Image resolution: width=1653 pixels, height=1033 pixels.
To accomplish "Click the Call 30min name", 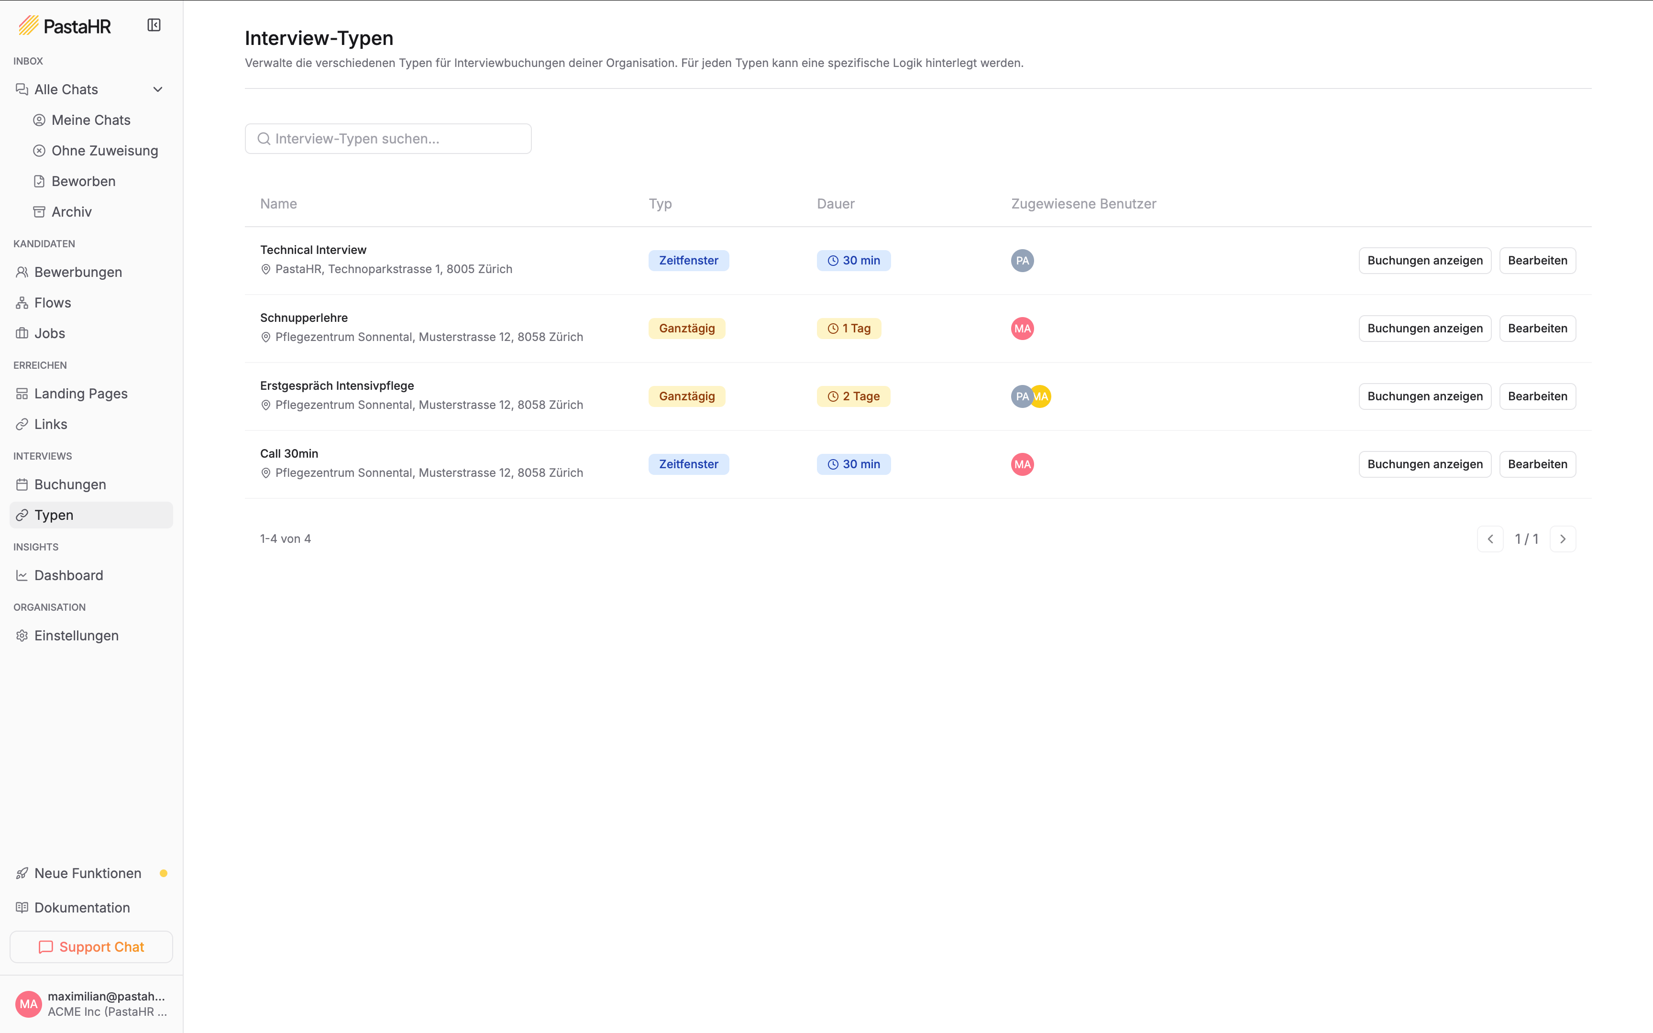I will point(289,454).
